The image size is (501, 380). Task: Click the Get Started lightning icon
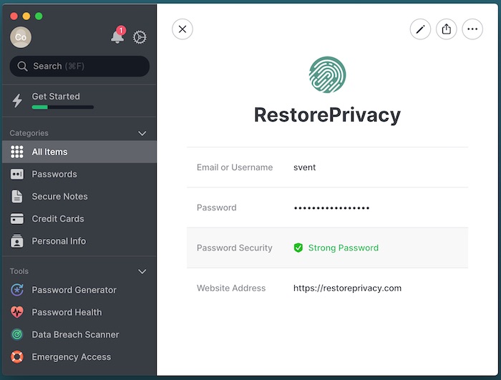click(x=17, y=101)
